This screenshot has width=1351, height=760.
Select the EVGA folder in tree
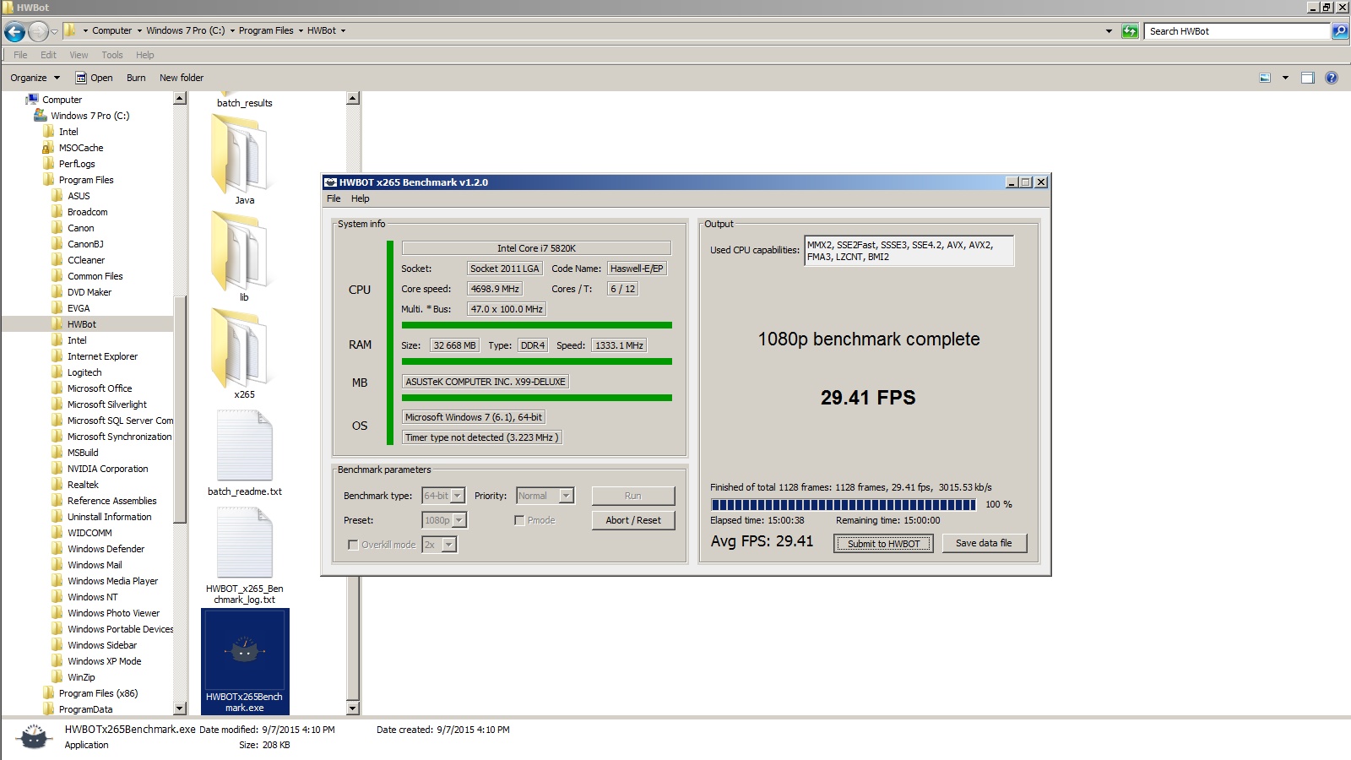[79, 308]
